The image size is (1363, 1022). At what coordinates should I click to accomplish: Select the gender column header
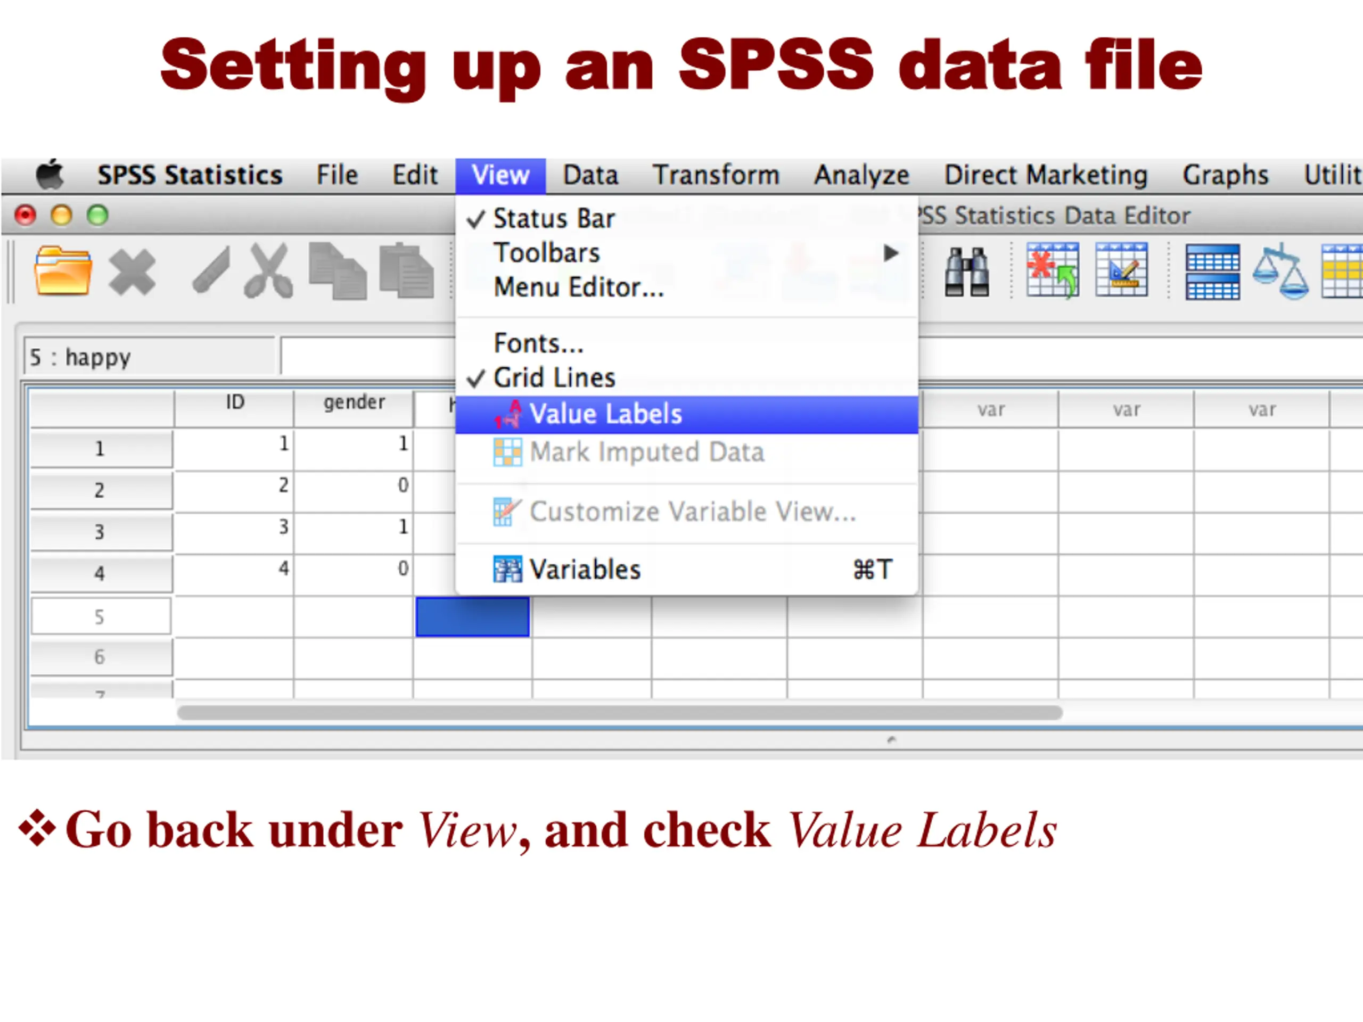354,408
